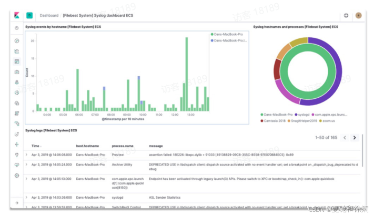Screen dimensions: 374x216
Task: Click the red Camtasia donut slice
Action: [277, 69]
